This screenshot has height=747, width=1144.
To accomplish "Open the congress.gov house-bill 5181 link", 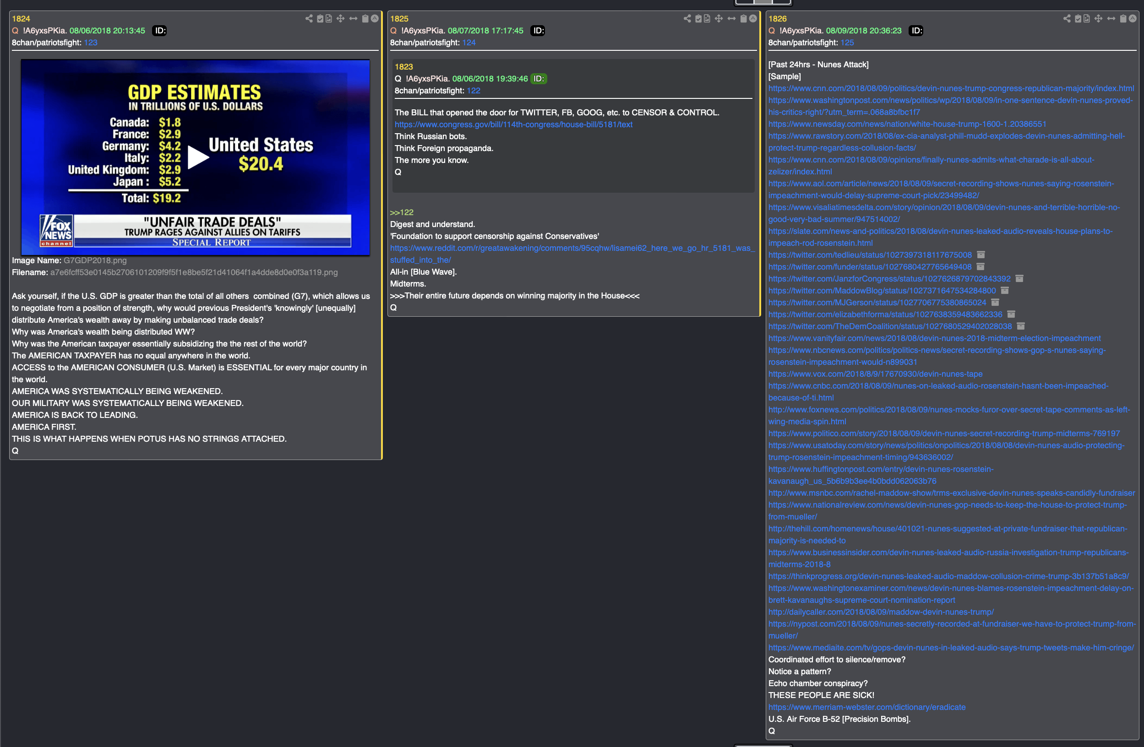I will coord(513,124).
